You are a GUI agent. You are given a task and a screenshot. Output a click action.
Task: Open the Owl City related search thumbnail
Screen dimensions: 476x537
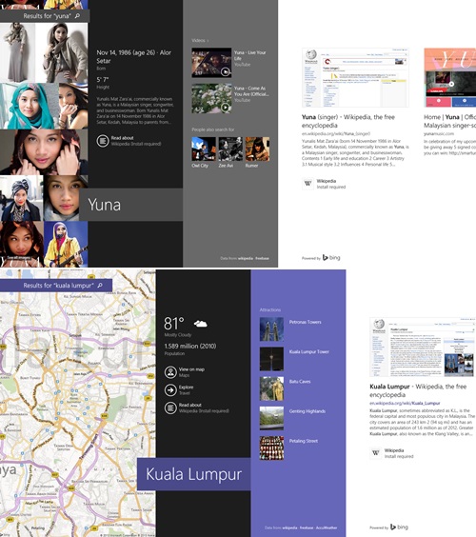coord(204,149)
